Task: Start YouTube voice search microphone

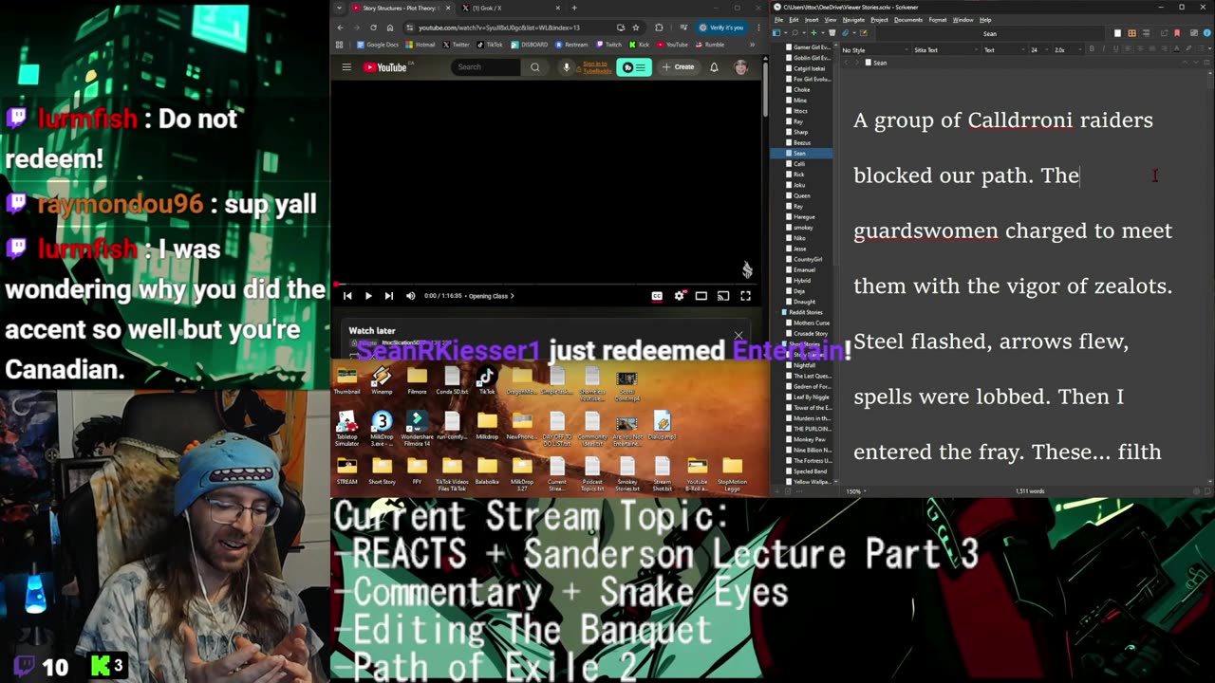Action: (x=567, y=67)
